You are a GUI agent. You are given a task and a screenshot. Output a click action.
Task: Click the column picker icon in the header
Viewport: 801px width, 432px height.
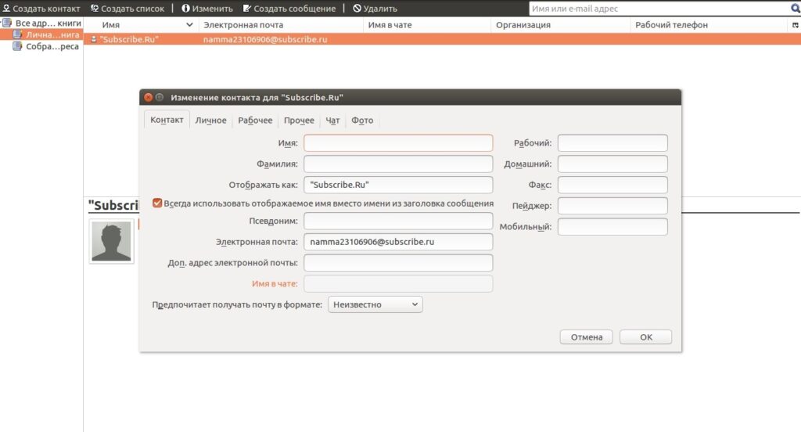click(x=795, y=25)
